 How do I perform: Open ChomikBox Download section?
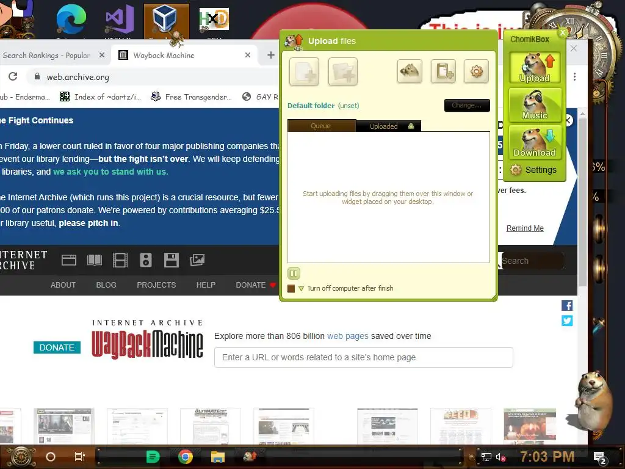[x=535, y=142]
